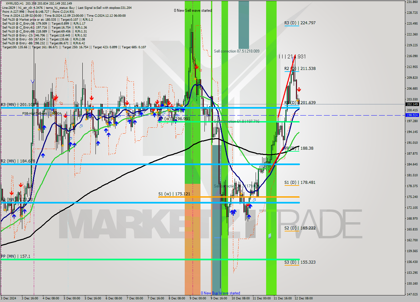Screen dimensions: 420x302
Task: Select the '4 Dec 08:00' time axis label
Action: [51, 298]
